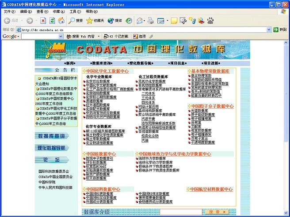Click the Edit page toolbar icon
The height and width of the screenshot is (217, 290).
[161, 21]
